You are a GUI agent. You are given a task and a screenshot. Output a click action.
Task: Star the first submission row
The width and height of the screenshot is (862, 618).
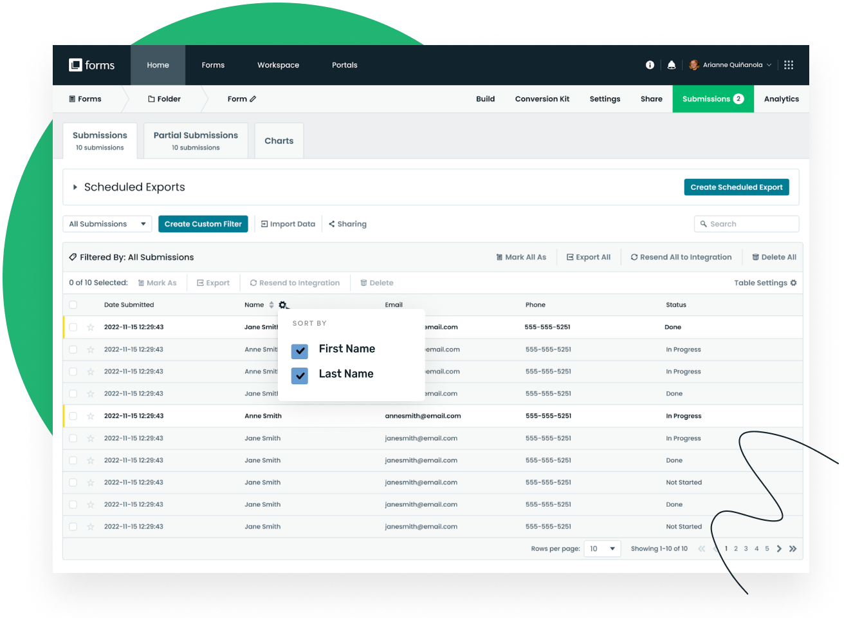click(x=90, y=327)
